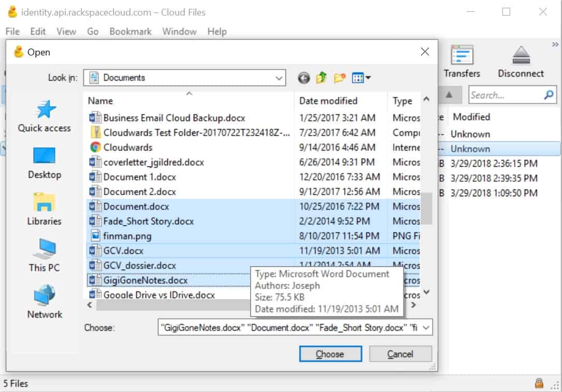Click the lock icon in status bar

[539, 383]
